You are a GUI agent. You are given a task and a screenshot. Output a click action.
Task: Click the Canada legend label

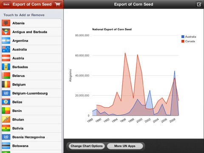click(190, 41)
